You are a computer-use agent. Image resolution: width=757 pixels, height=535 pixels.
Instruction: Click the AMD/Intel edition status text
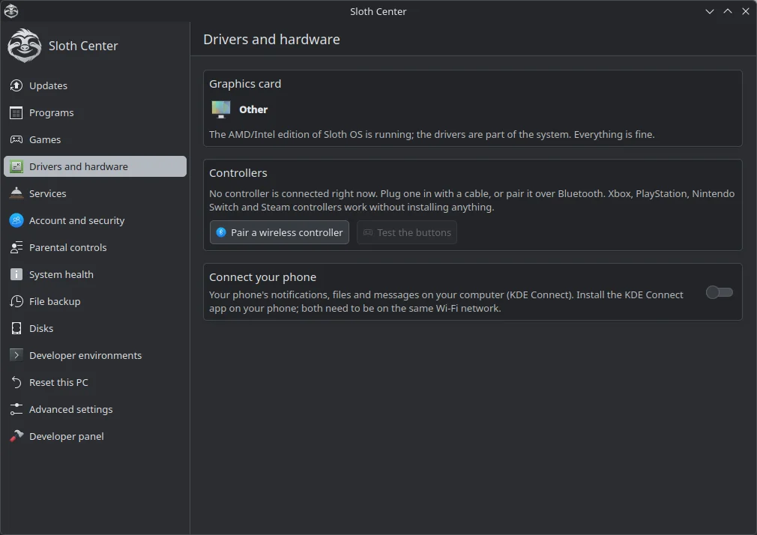coord(432,134)
